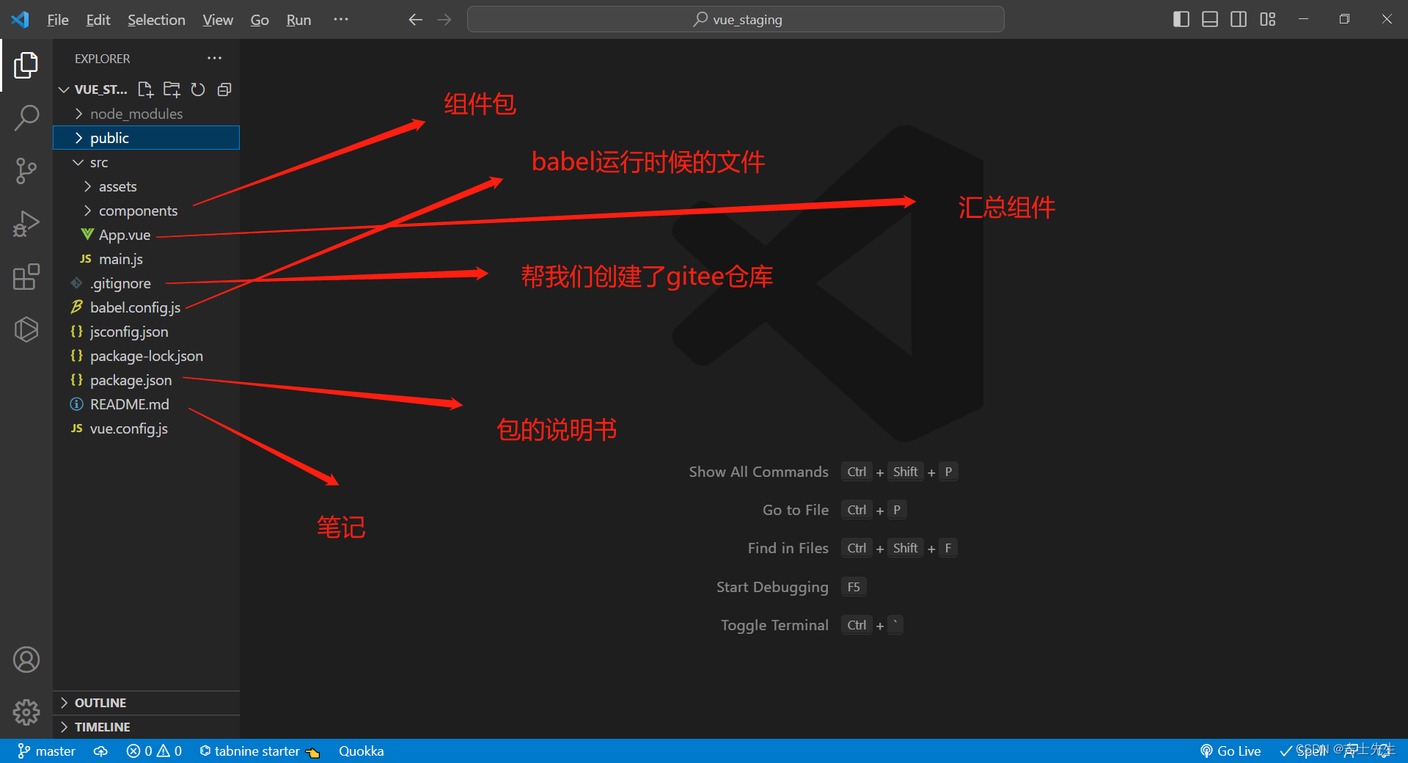The width and height of the screenshot is (1408, 763).
Task: Toggle the secondary side bar layout icon
Action: pos(1239,19)
